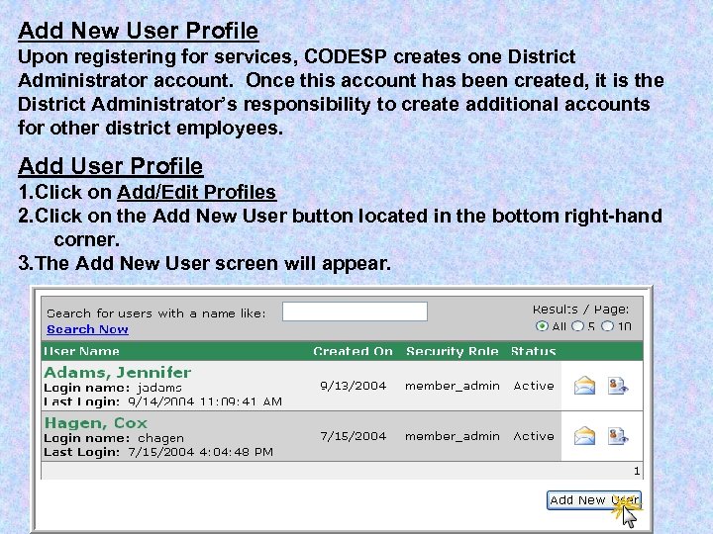Image resolution: width=713 pixels, height=534 pixels.
Task: Open edit profile icon for Hagen, Cox
Action: pos(618,436)
